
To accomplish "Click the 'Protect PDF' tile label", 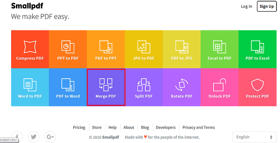I will coord(257,96).
